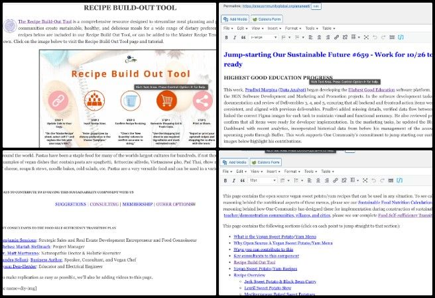435x298 pixels.
Task: Click Bold icon in top editor toolbar
Action: pos(225,38)
